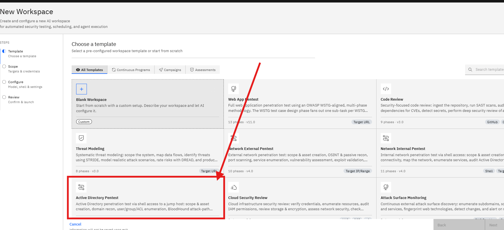Click the Threat Modeling shield icon
The width and height of the screenshot is (504, 230).
tap(81, 138)
